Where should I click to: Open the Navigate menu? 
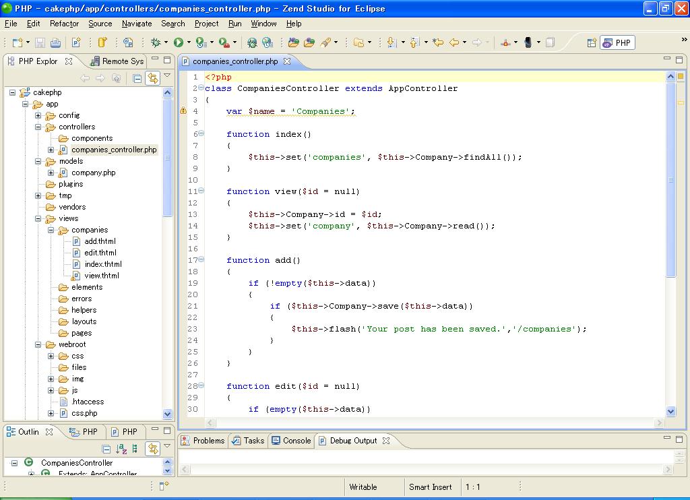point(137,24)
